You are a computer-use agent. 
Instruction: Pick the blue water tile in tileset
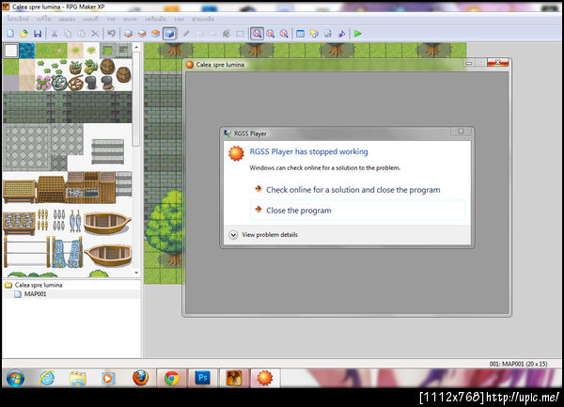coord(27,51)
